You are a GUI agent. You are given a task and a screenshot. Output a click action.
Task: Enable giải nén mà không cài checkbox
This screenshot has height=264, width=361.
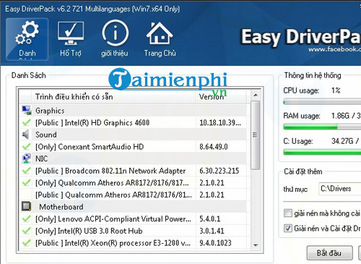pyautogui.click(x=288, y=213)
